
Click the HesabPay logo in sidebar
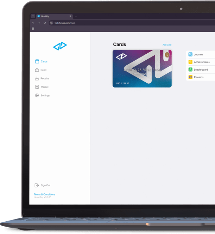(60, 46)
